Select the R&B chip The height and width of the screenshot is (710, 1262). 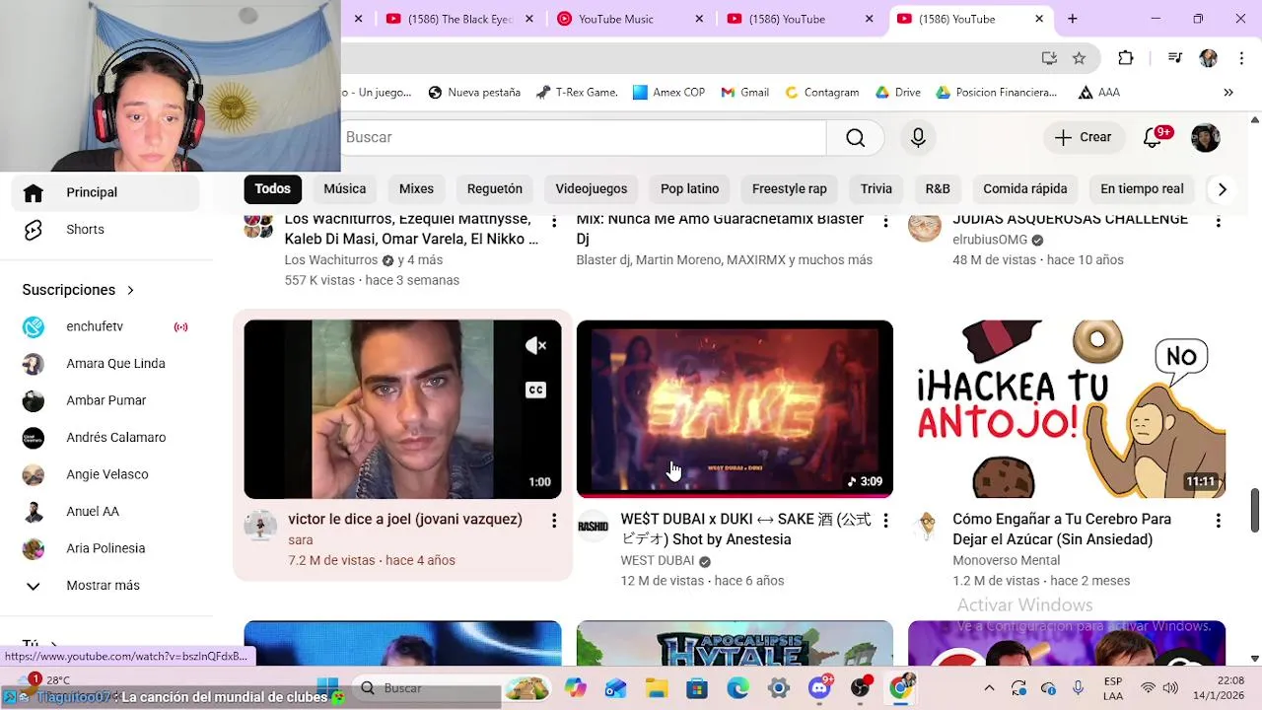point(938,189)
